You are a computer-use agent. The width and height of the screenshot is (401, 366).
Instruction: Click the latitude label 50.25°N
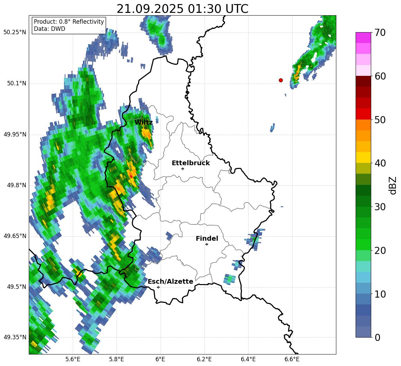15,33
